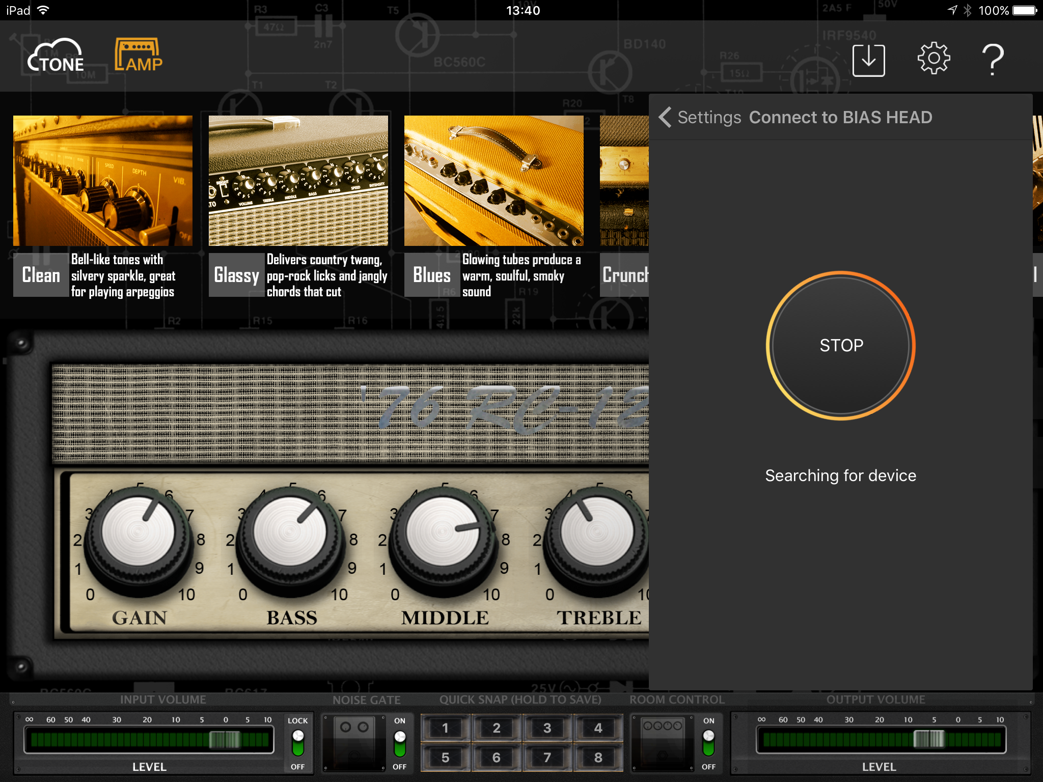1043x782 pixels.
Task: Open help with the question mark icon
Action: [x=993, y=60]
